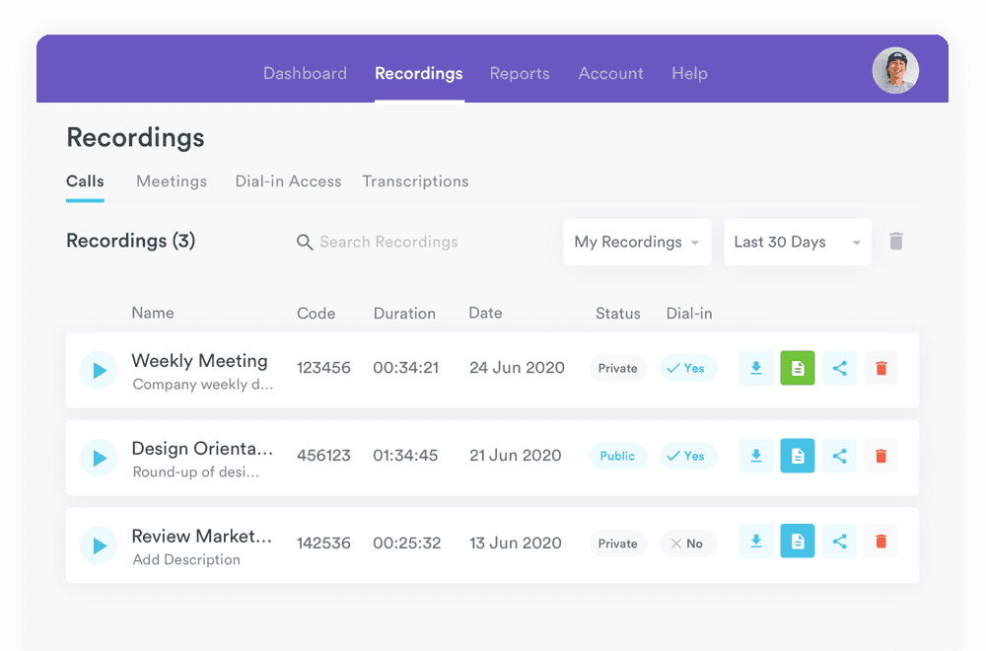Toggle the dial-in No badge for Review Marketing

[688, 543]
